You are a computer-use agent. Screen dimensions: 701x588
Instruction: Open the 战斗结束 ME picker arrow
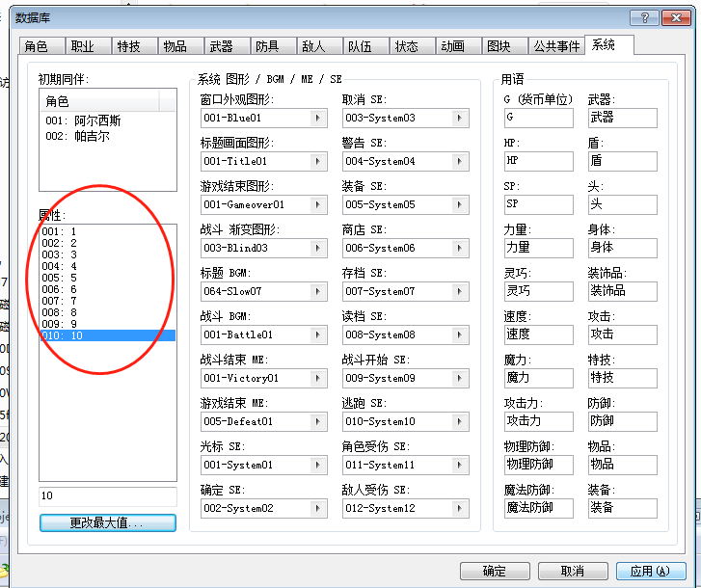(318, 378)
